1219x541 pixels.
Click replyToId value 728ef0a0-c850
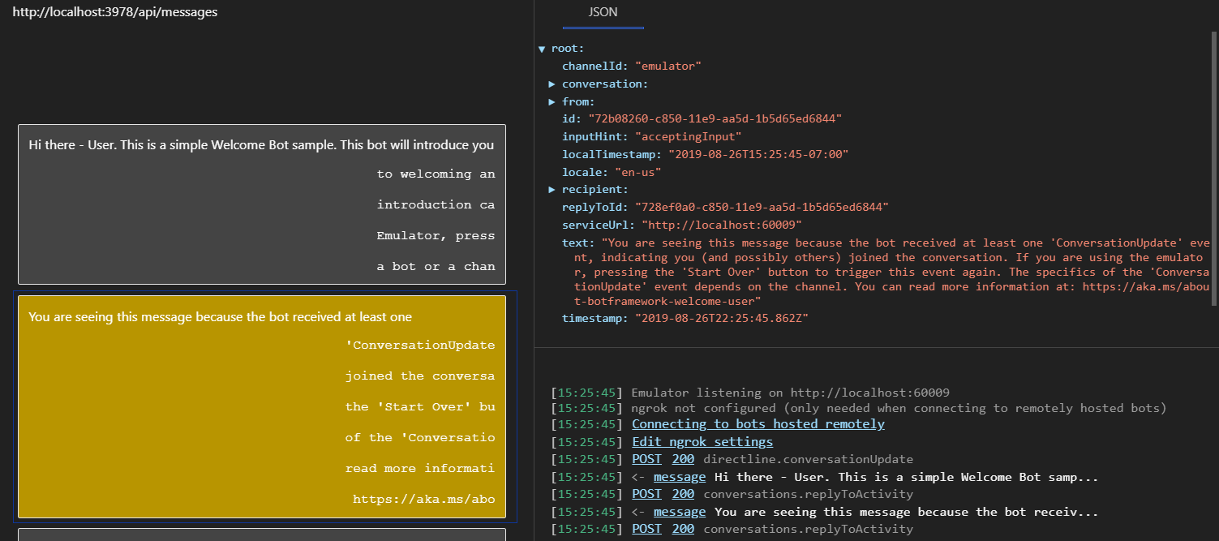coord(762,207)
